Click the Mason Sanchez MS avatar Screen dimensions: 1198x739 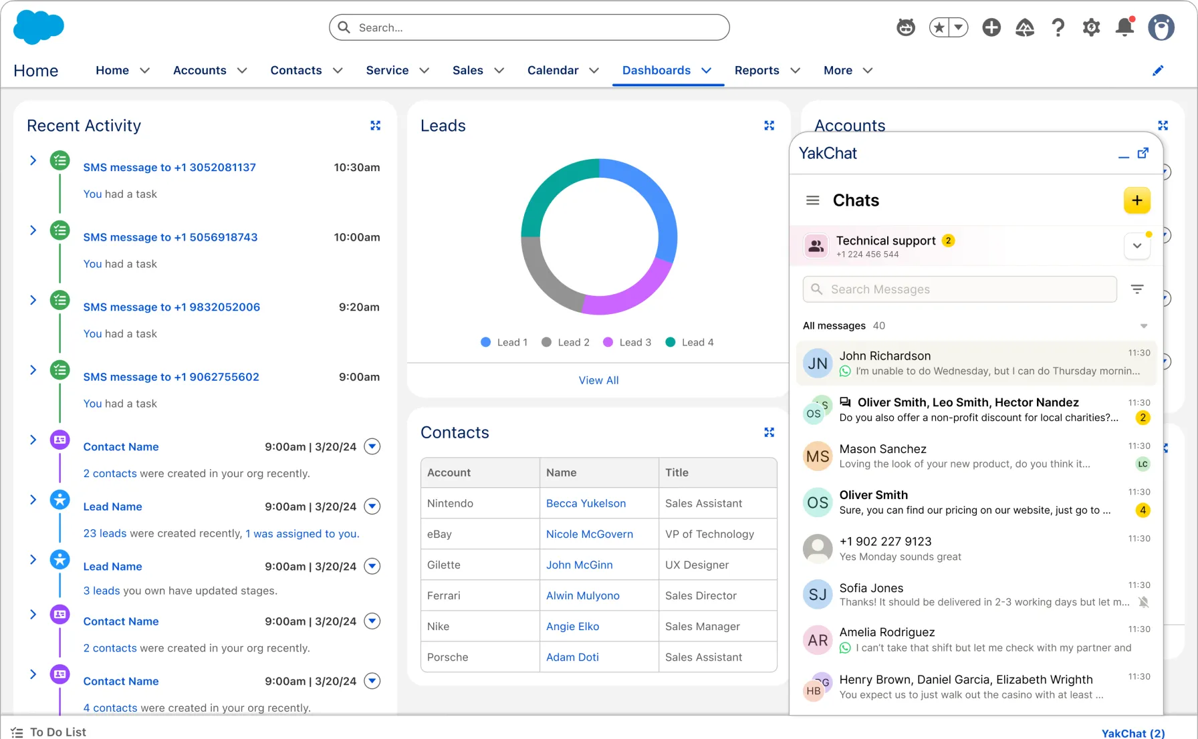[818, 456]
